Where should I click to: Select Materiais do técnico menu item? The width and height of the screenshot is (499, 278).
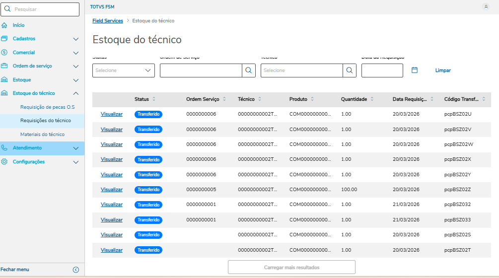coord(42,135)
